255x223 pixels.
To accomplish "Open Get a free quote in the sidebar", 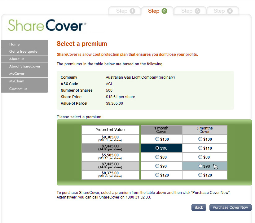I will point(24,51).
